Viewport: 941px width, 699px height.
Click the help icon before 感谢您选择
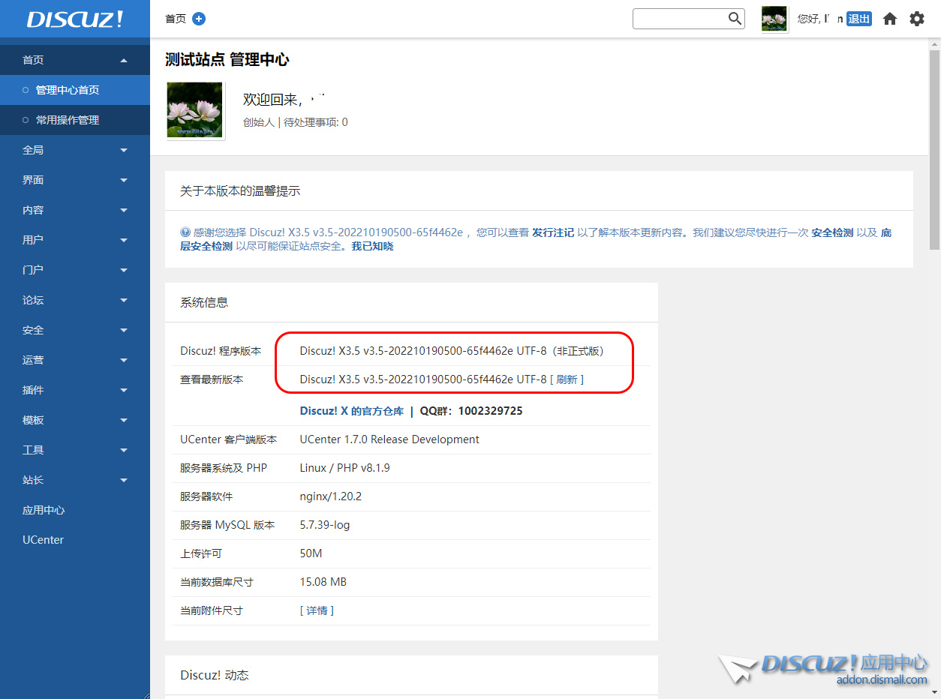click(x=185, y=232)
